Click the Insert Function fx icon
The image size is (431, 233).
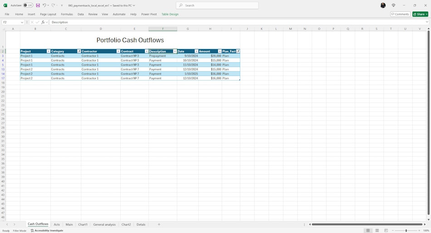coord(43,22)
